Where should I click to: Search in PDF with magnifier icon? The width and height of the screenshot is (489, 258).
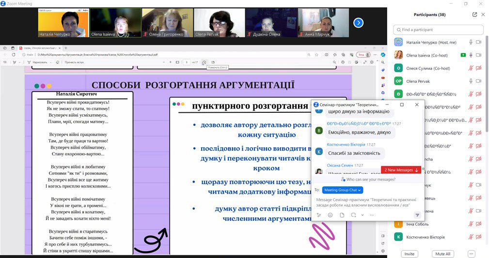pyautogui.click(x=334, y=62)
